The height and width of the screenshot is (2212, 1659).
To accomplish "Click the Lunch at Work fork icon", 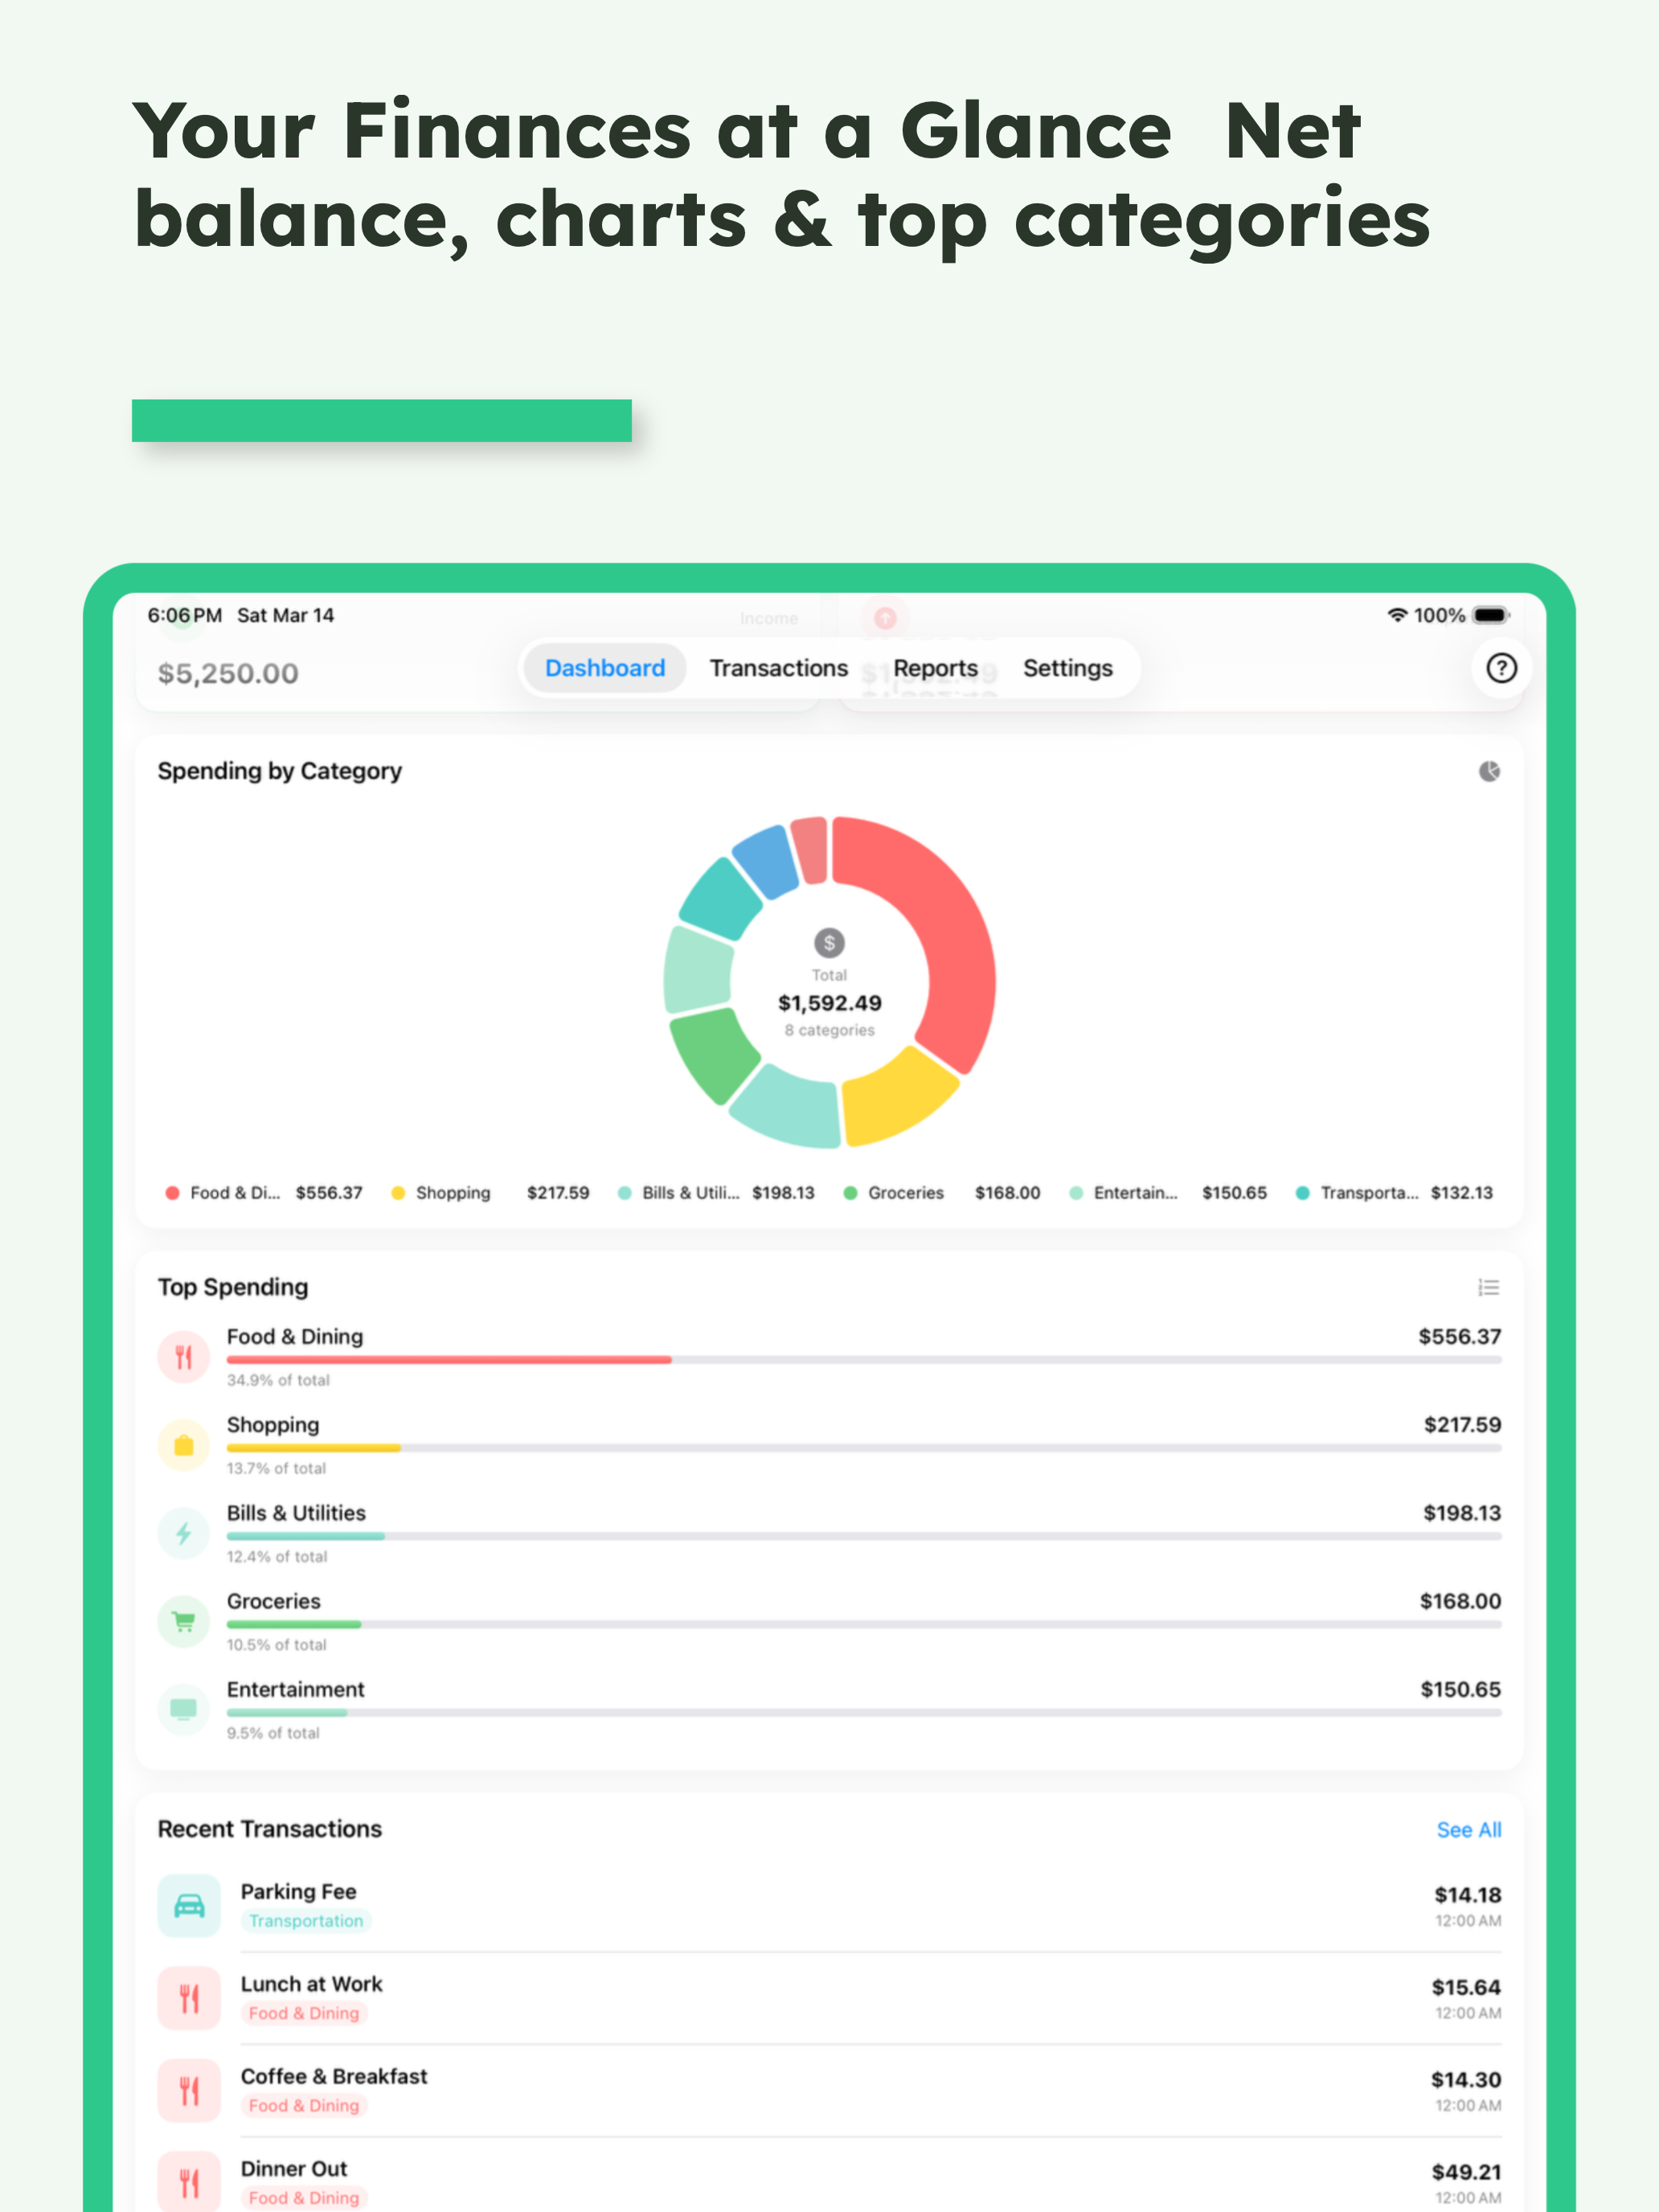I will tap(189, 1998).
